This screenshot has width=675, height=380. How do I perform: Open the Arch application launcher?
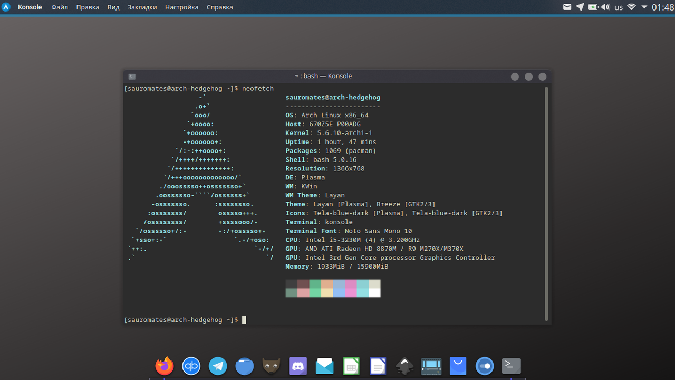(x=6, y=7)
